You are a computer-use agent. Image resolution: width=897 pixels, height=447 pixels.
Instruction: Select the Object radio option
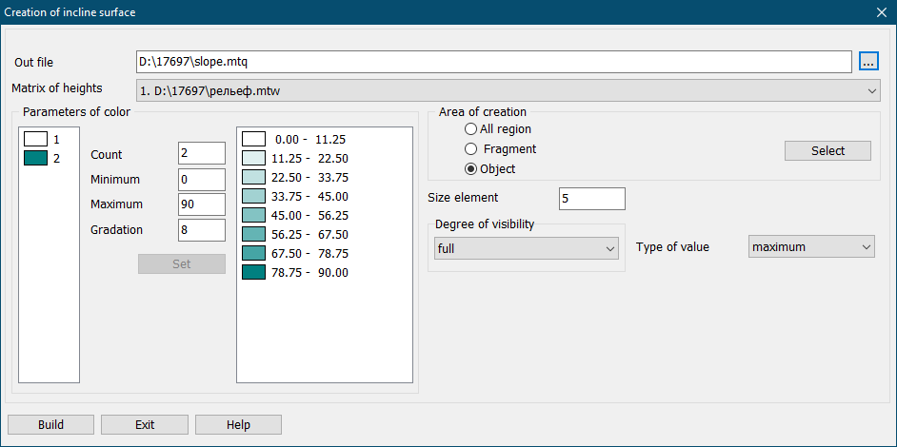470,169
